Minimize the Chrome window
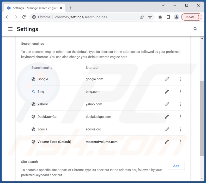Screen dimensions: 206x183 pos(175,5)
